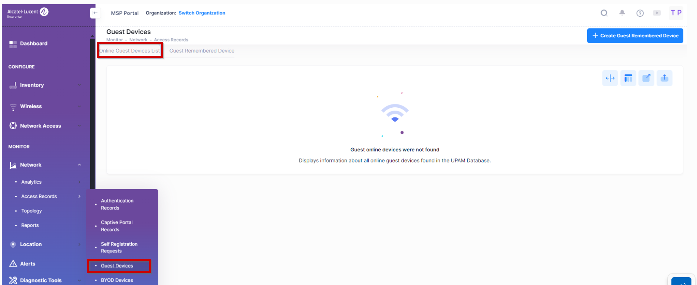697x285 pixels.
Task: Open the notifications bell
Action: (x=622, y=13)
